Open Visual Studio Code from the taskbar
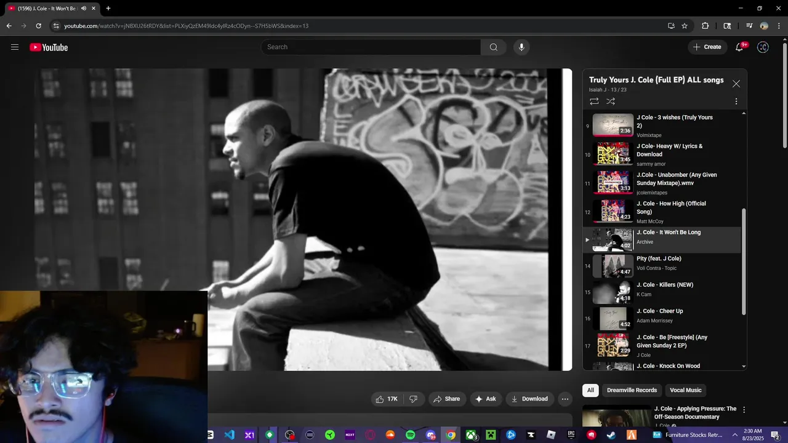Viewport: 788px width, 443px height. pyautogui.click(x=230, y=435)
